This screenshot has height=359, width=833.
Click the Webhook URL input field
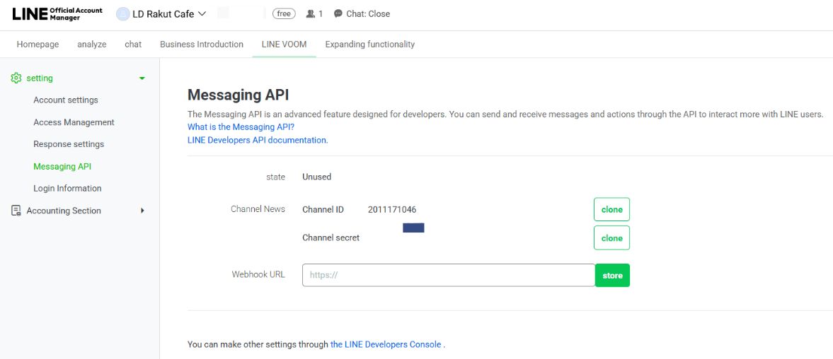point(449,275)
